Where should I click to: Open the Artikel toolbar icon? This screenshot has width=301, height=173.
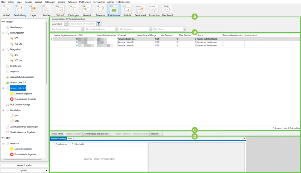[x=6, y=10]
